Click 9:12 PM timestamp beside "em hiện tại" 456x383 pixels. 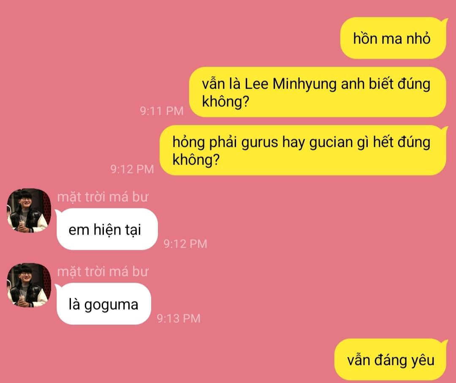pyautogui.click(x=185, y=243)
